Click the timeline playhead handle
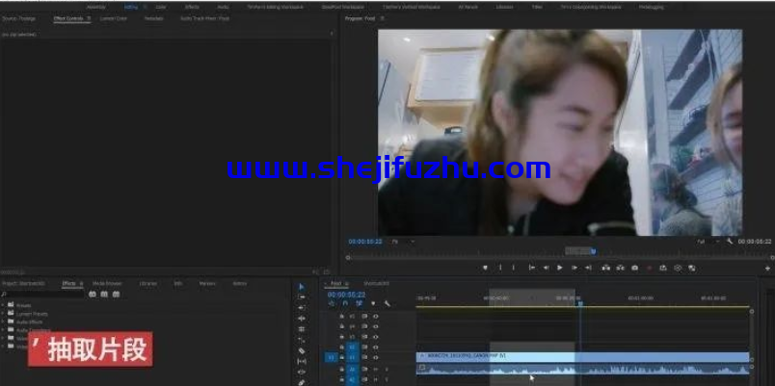 point(580,303)
